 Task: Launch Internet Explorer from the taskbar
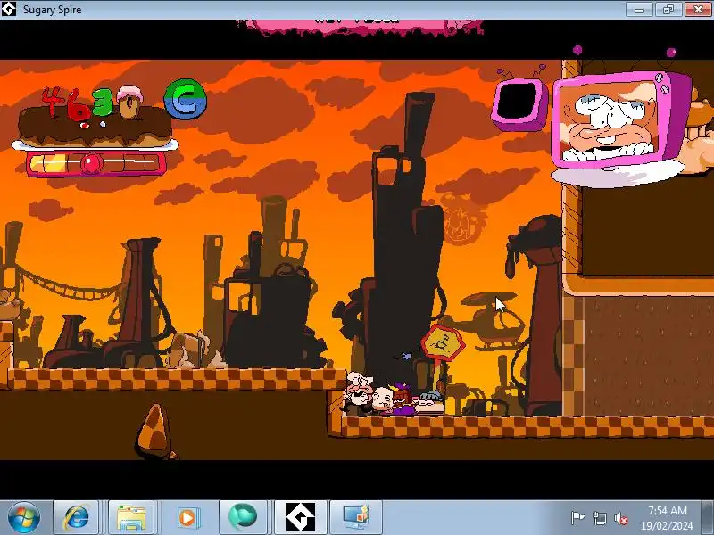point(76,518)
